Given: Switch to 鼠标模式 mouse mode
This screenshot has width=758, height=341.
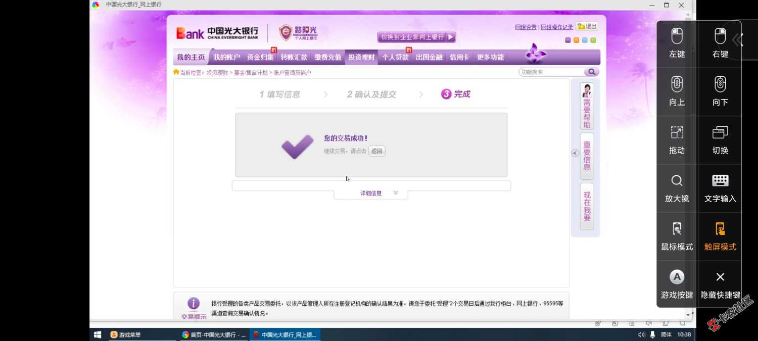Looking at the screenshot, I should point(677,235).
